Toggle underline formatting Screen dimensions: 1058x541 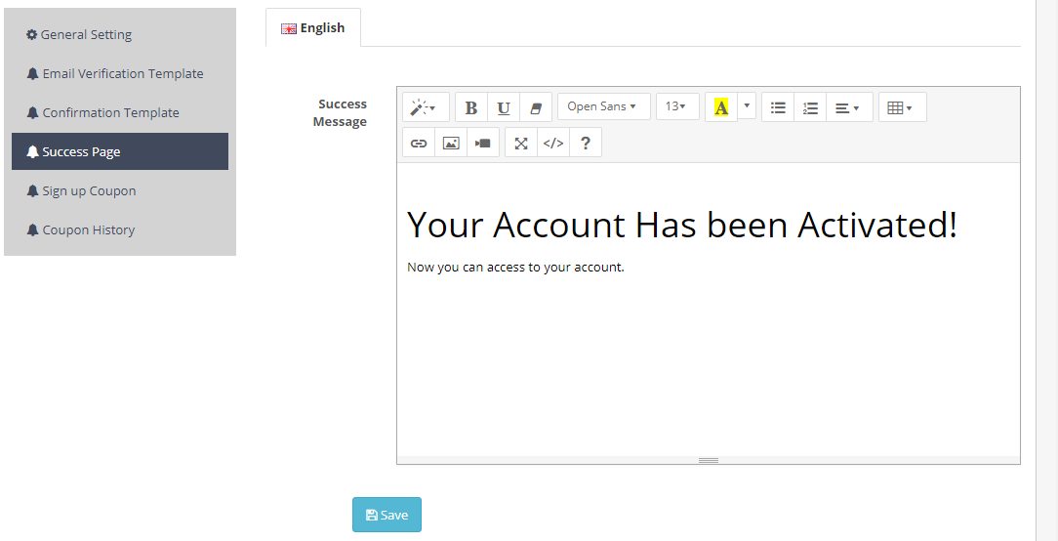coord(504,107)
